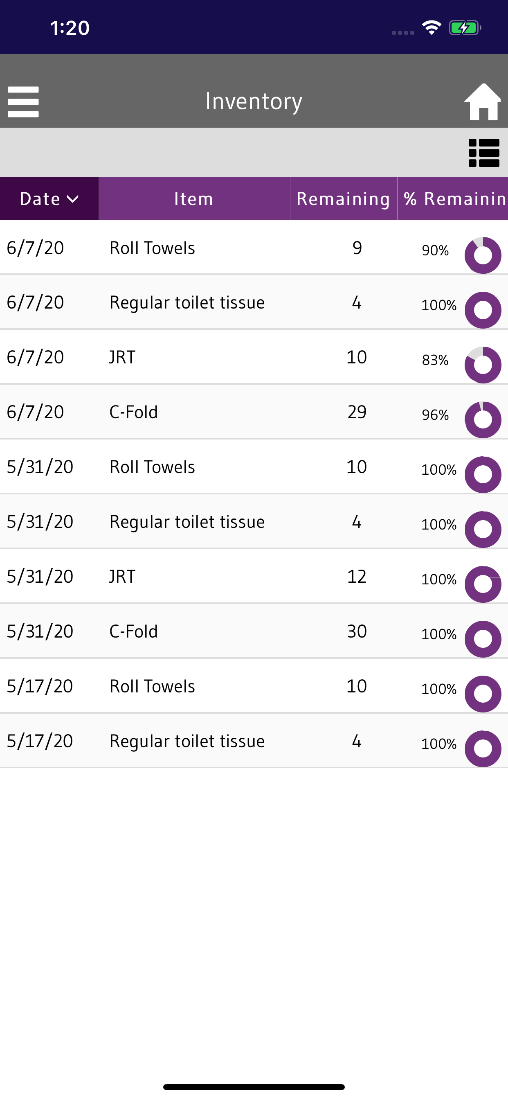Open the hamburger menu
508x1100 pixels.
tap(23, 101)
